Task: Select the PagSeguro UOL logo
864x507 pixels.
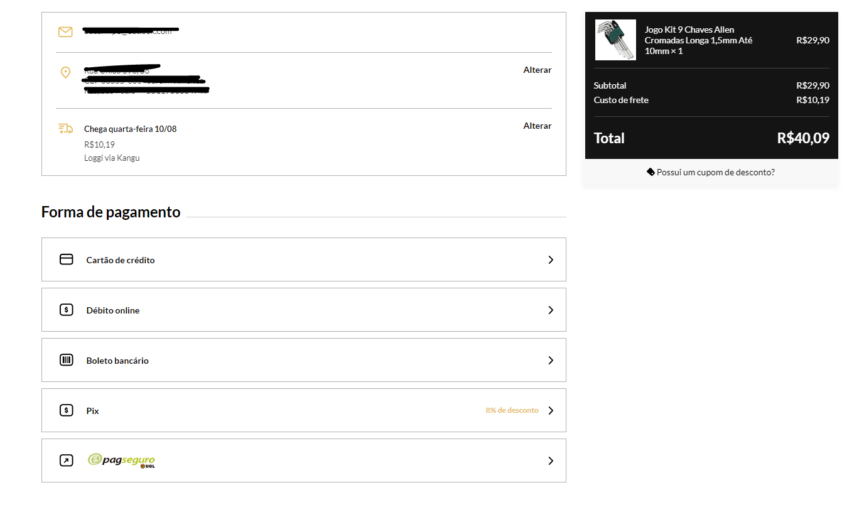Action: click(x=121, y=461)
